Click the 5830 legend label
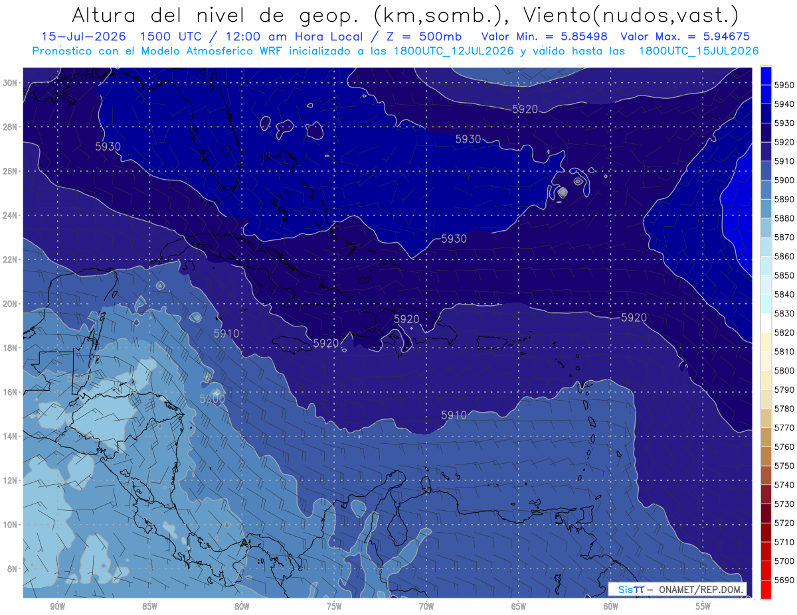This screenshot has height=615, width=797. [785, 313]
